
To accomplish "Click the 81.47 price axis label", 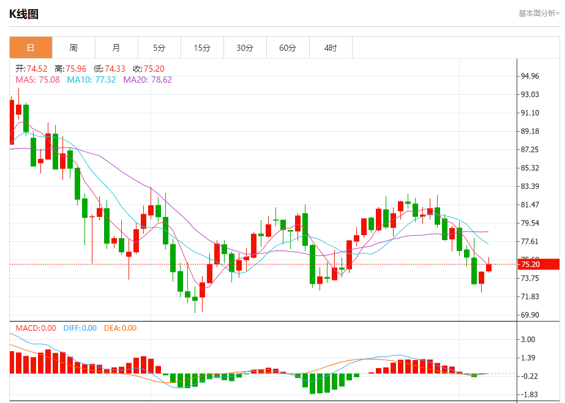I will click(x=530, y=205).
